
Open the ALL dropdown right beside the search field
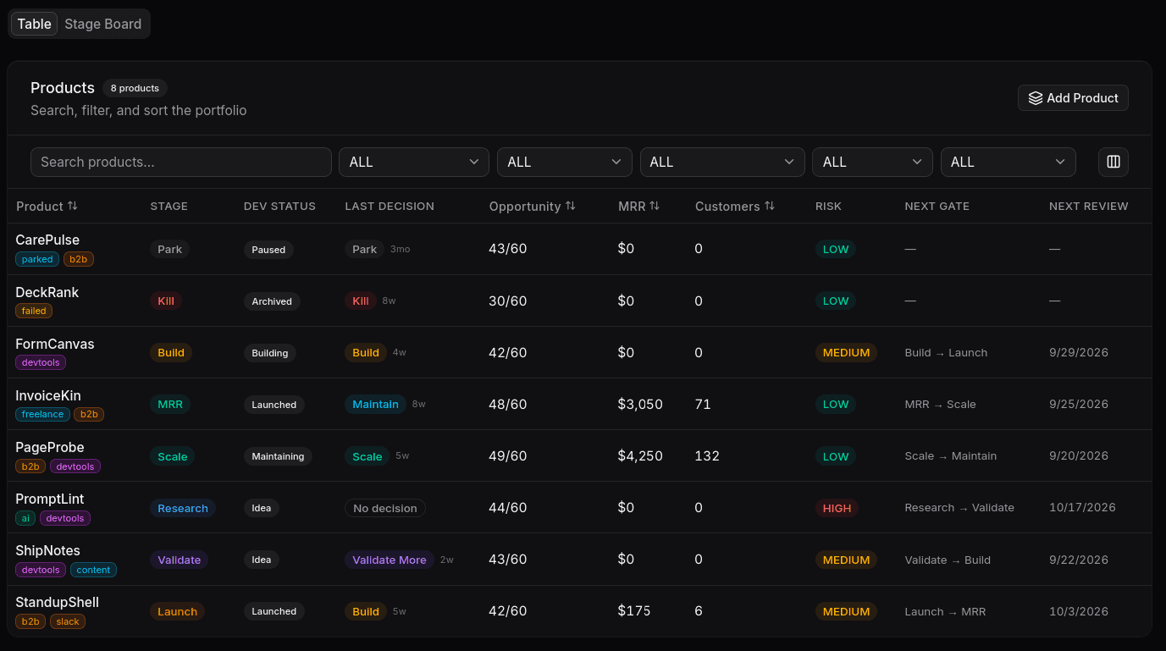pyautogui.click(x=414, y=162)
